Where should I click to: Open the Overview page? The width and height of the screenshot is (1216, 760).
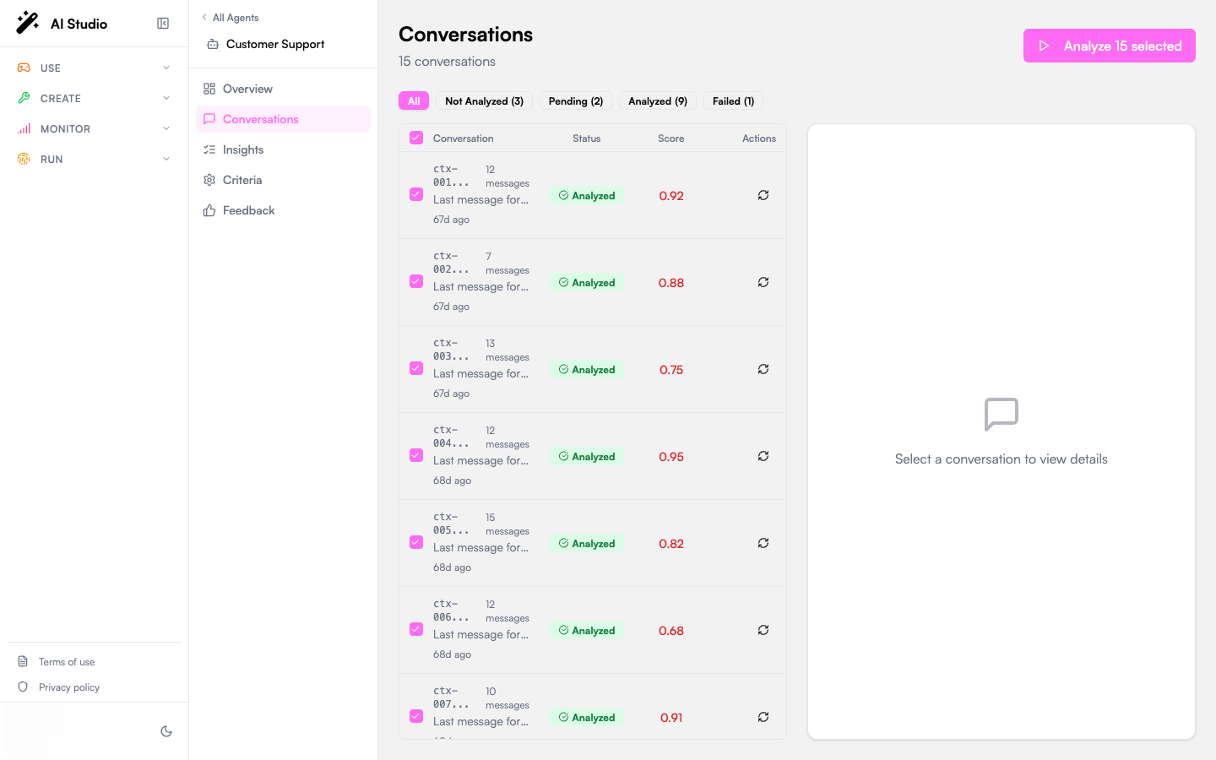(x=283, y=89)
